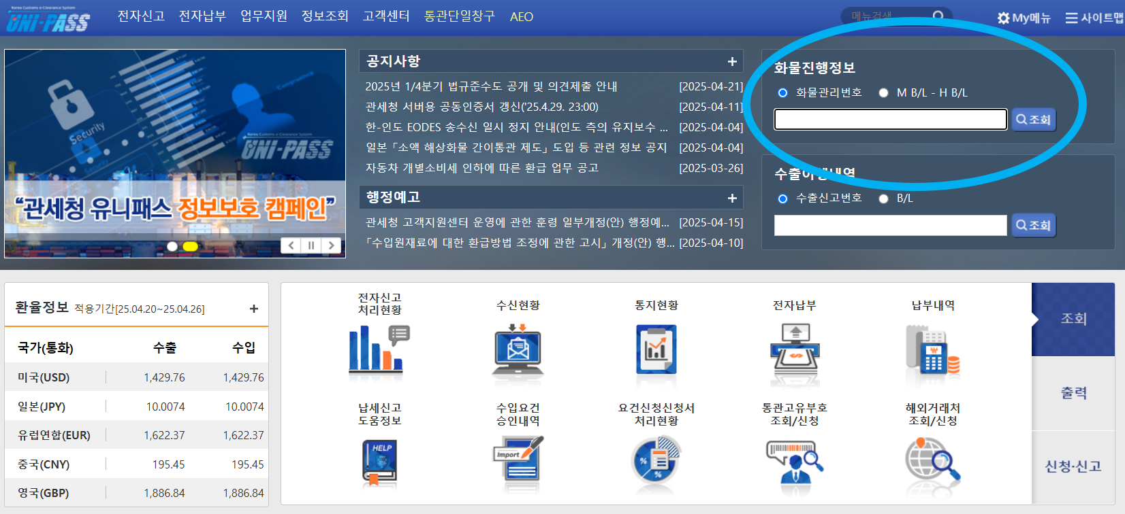Focus the 수출이행내역 number input field
1125x514 pixels.
click(891, 225)
